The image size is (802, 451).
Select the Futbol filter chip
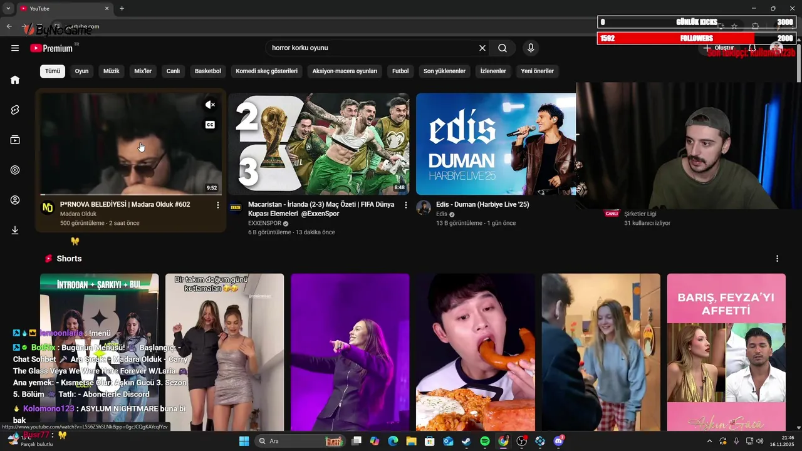point(400,71)
